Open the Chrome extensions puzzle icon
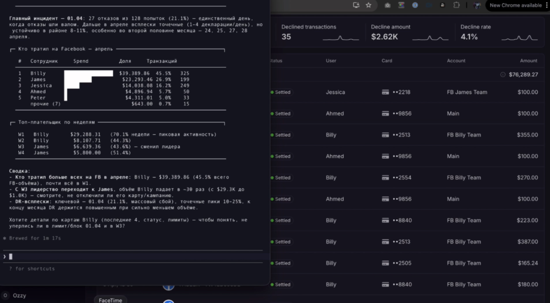550x303 pixels. [457, 5]
